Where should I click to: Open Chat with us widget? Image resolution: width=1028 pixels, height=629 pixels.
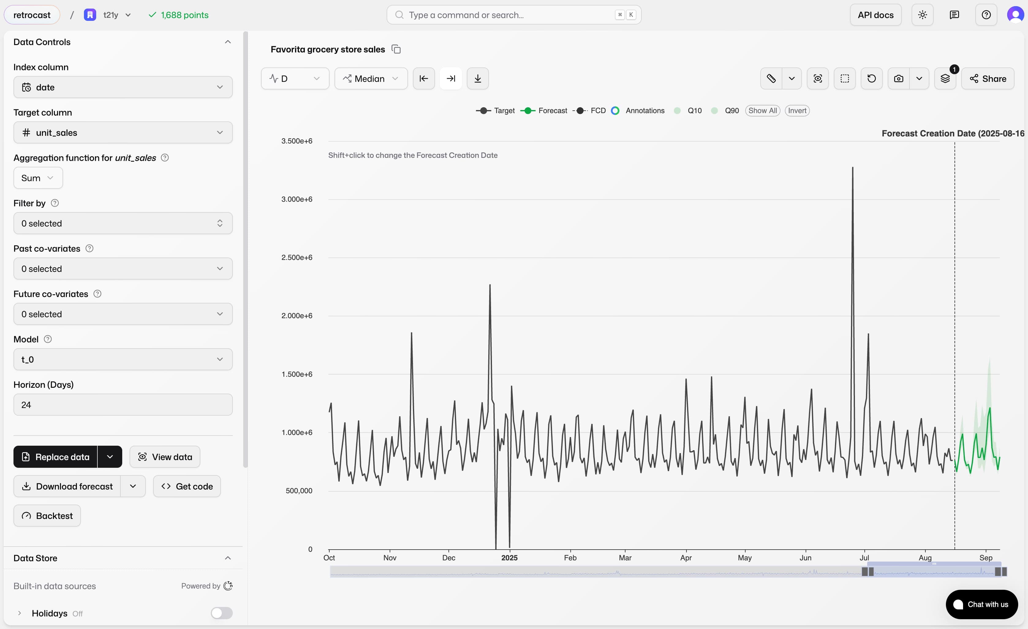pyautogui.click(x=981, y=605)
